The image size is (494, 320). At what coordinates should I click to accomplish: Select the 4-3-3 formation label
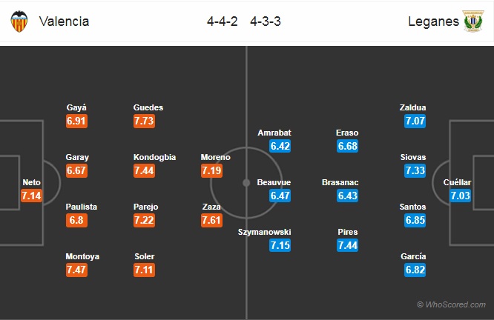266,21
